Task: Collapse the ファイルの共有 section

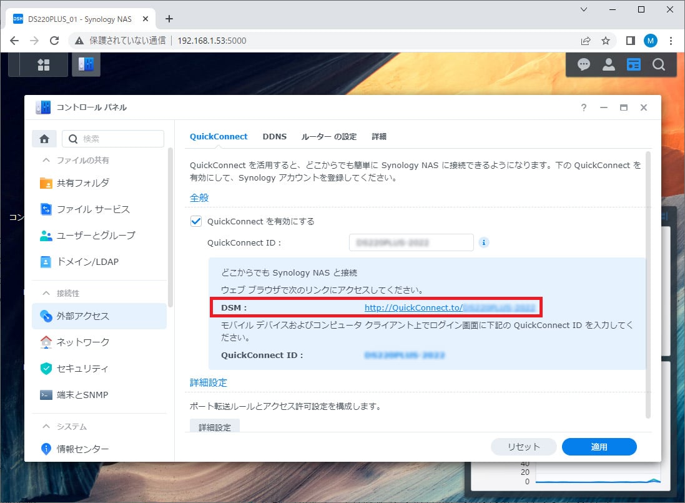Action: coord(46,161)
